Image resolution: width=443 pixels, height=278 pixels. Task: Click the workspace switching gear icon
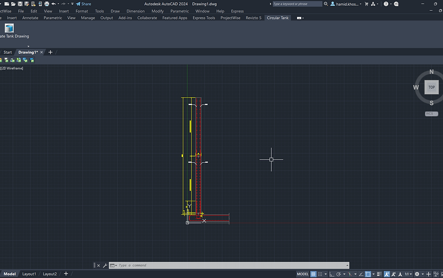pos(417,274)
